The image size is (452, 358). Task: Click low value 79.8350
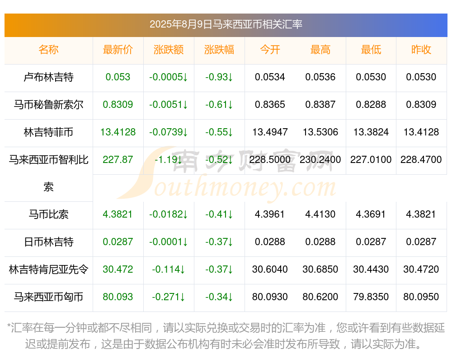[x=371, y=297]
